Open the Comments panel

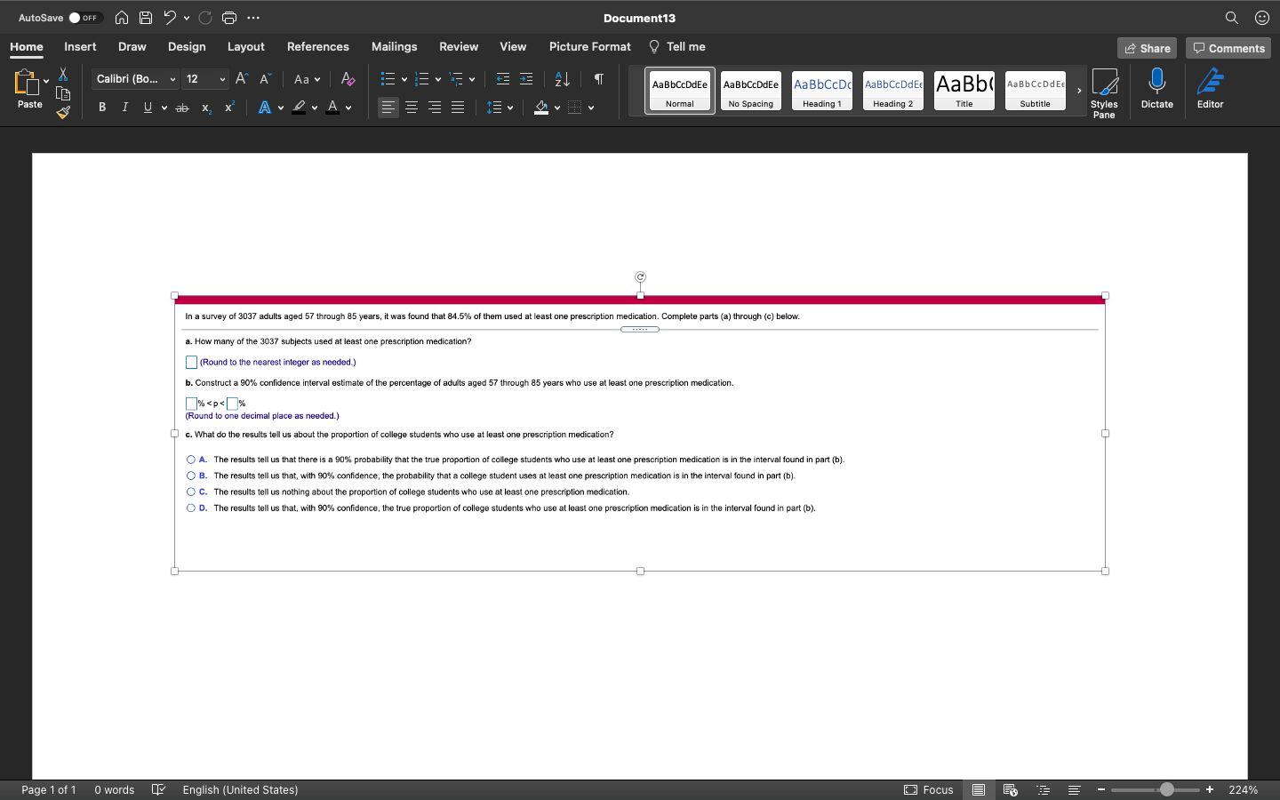click(x=1228, y=48)
